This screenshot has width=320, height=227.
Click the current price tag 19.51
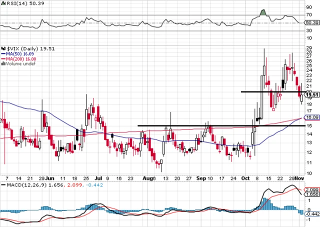coord(311,94)
